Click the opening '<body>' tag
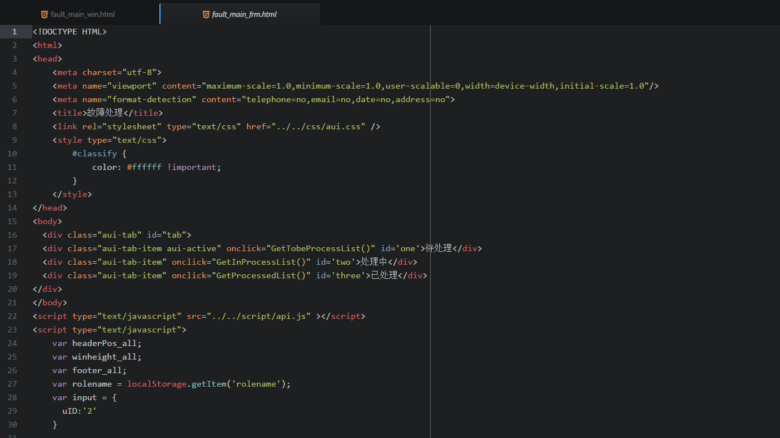 (47, 221)
